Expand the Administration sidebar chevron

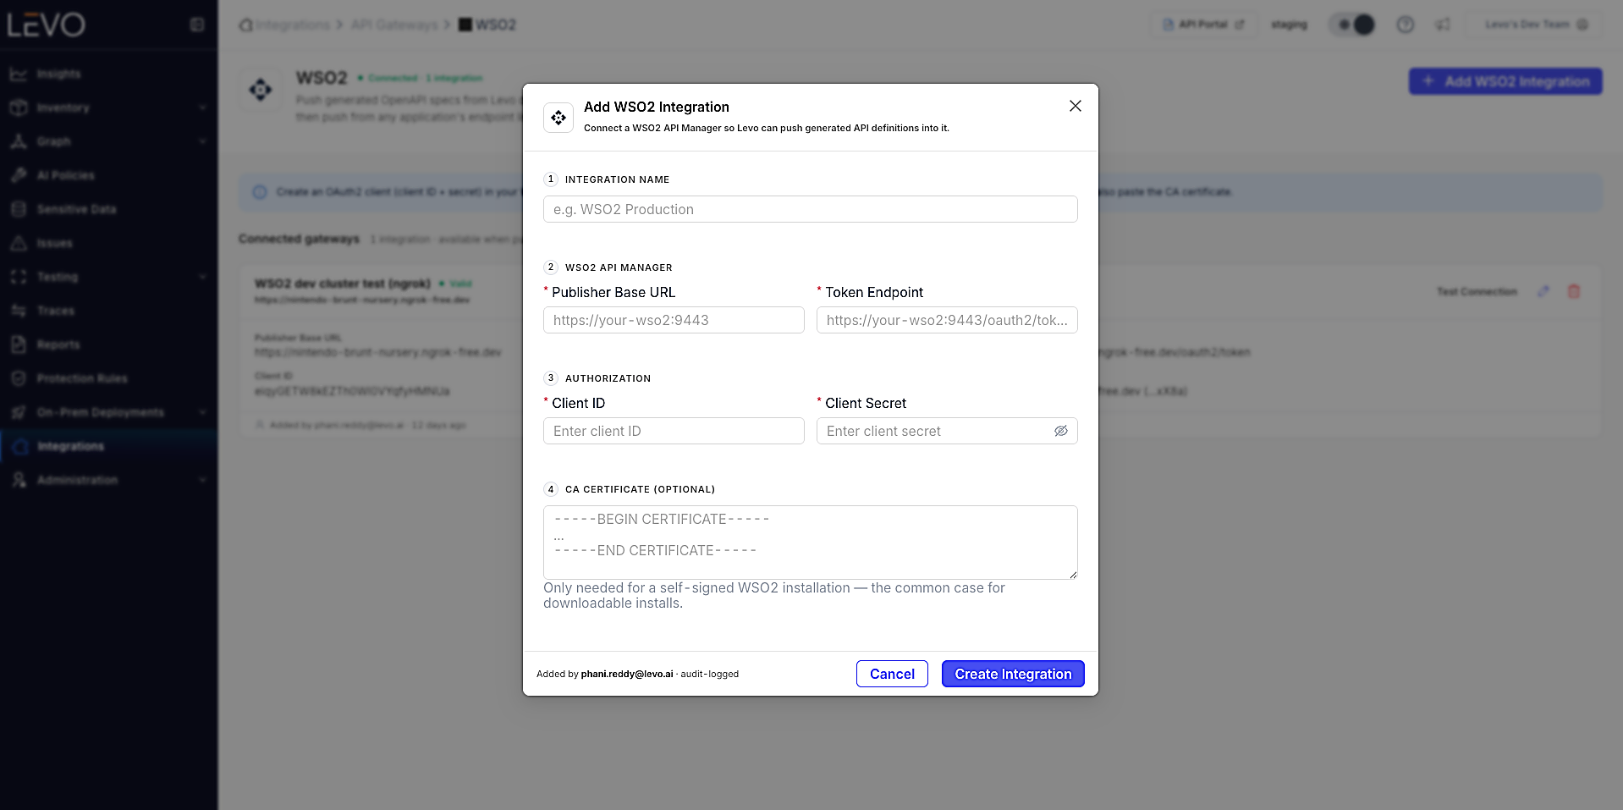(x=202, y=480)
